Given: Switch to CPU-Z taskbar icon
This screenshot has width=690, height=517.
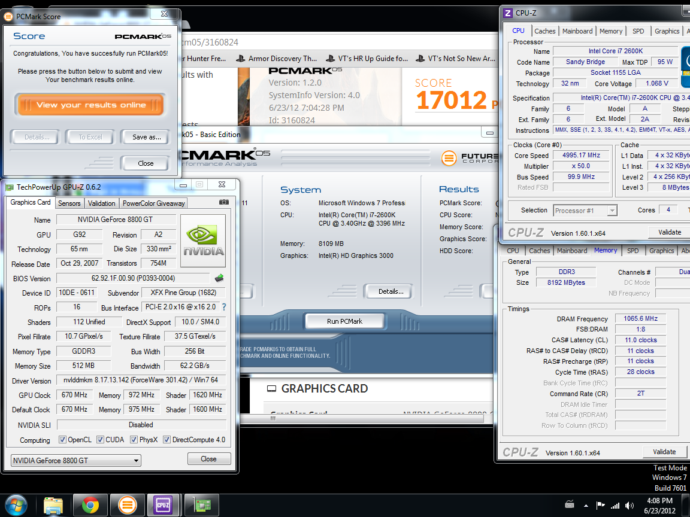Looking at the screenshot, I should click(164, 505).
